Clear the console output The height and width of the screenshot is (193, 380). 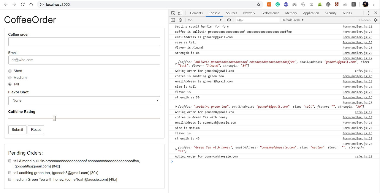[x=180, y=20]
